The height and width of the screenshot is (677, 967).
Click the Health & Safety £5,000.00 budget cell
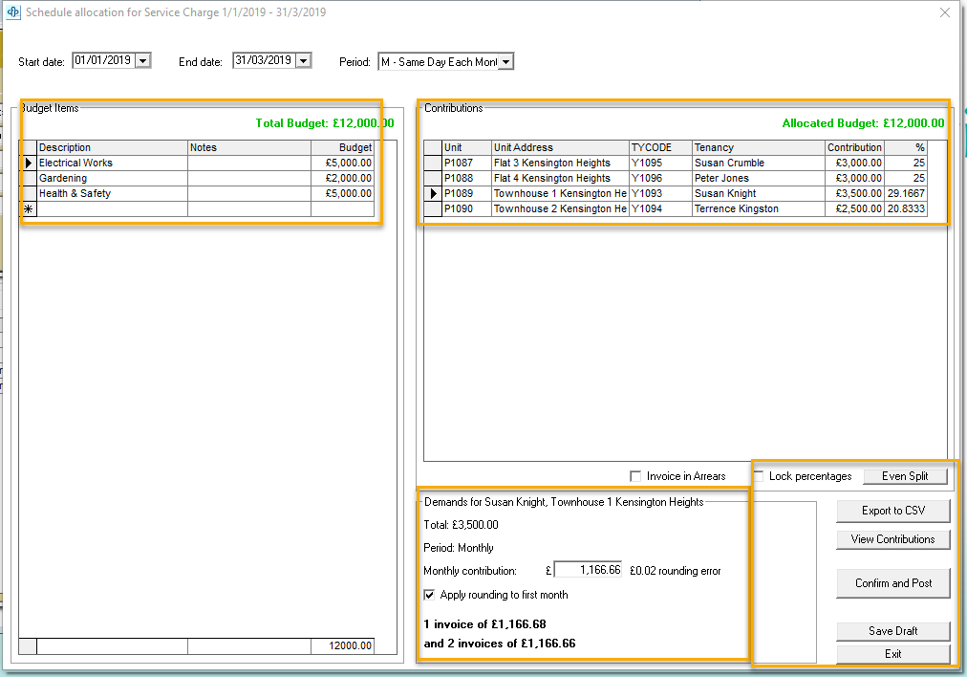click(x=342, y=194)
